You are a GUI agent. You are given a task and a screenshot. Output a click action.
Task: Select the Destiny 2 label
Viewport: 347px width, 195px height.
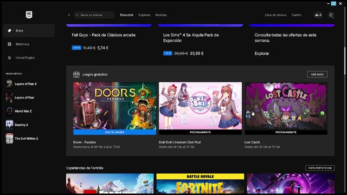(x=21, y=125)
